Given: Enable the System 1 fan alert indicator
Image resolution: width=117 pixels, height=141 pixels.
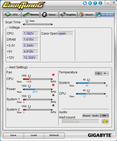Looking at the screenshot, I should (x=53, y=95).
